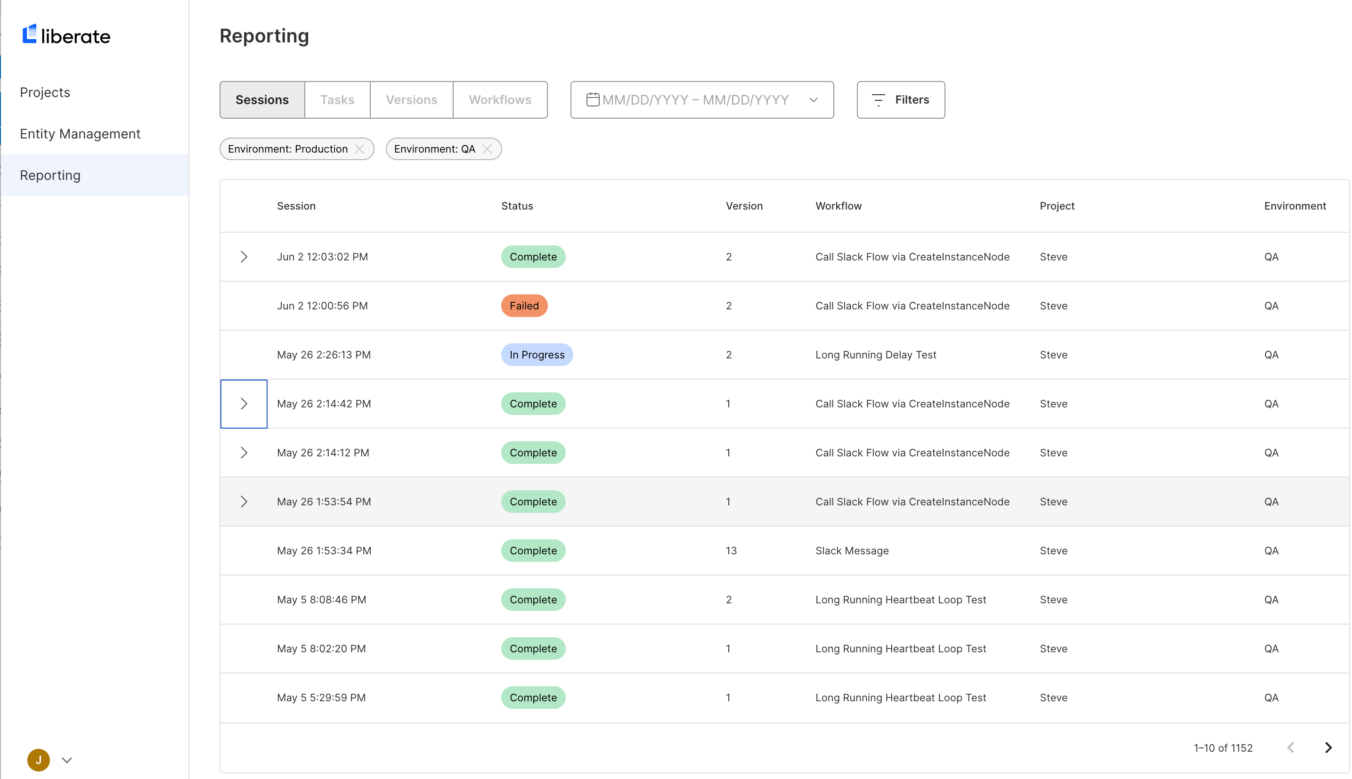Click the calendar icon in date field

tap(592, 99)
